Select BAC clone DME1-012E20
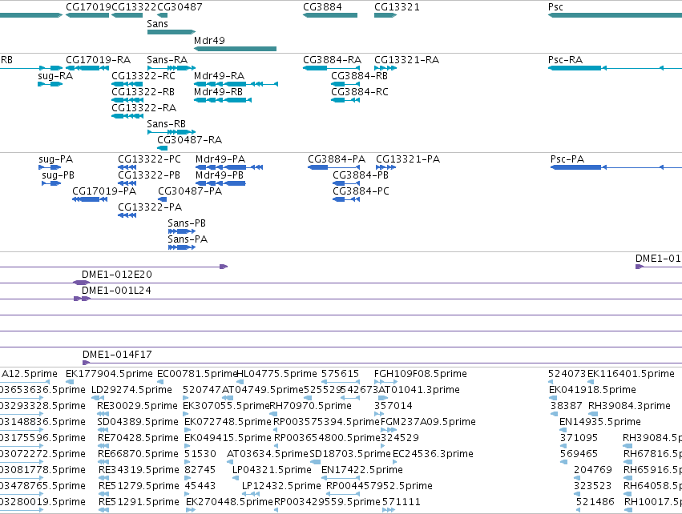Image resolution: width=682 pixels, height=514 pixels. tap(117, 275)
